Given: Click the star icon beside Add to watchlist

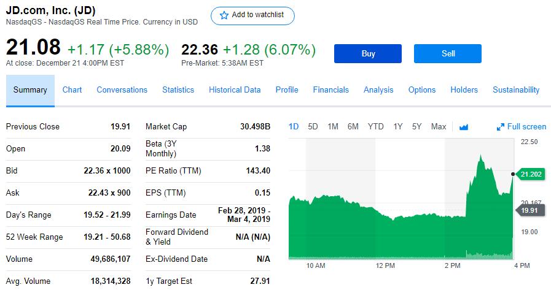Looking at the screenshot, I should pos(224,15).
